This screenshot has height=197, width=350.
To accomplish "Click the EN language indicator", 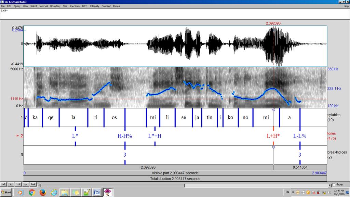I will click(x=287, y=192).
